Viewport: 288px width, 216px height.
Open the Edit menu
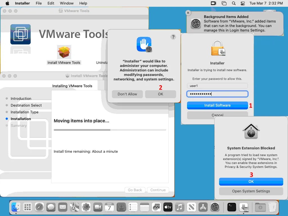click(x=51, y=3)
